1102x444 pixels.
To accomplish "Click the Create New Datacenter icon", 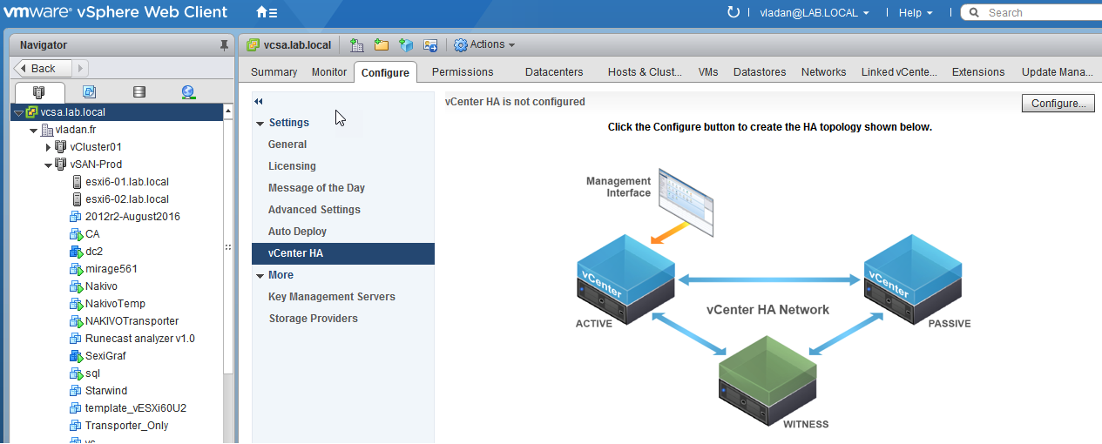I will coord(356,45).
